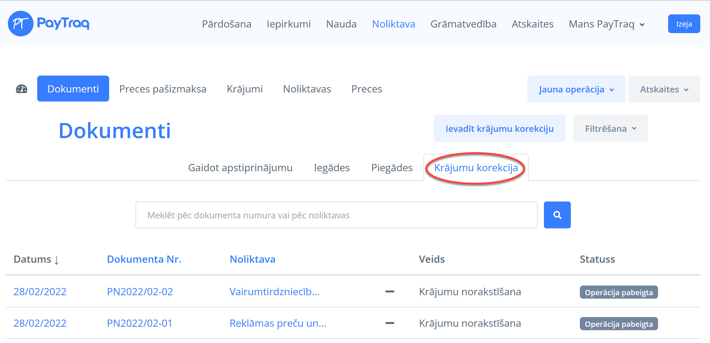Switch to the Krājumu korekcija tab
Screen dimensions: 710x343
coord(476,168)
